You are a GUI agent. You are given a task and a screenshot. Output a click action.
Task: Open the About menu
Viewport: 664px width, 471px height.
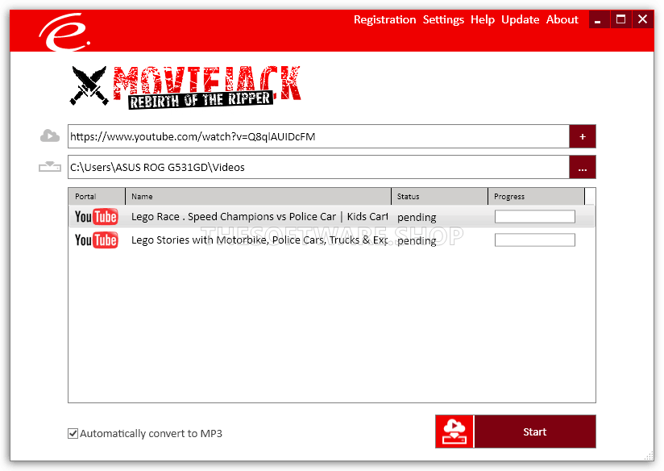[x=562, y=19]
